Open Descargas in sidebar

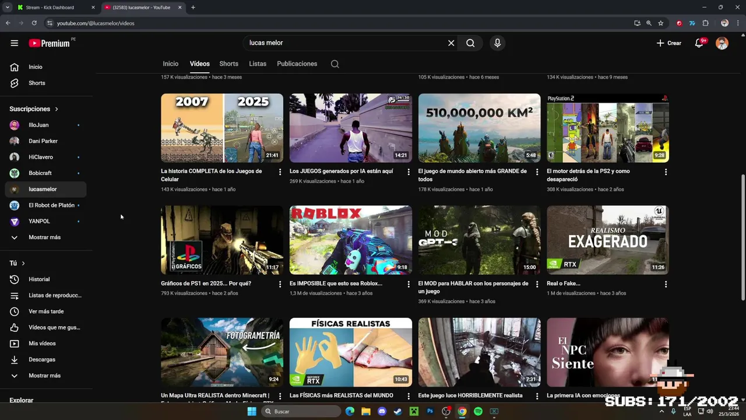45,360
